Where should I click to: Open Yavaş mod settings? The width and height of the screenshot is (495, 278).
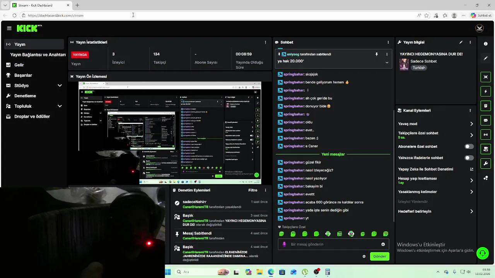[435, 124]
